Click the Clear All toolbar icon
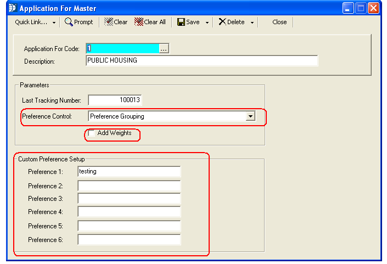 [139, 22]
